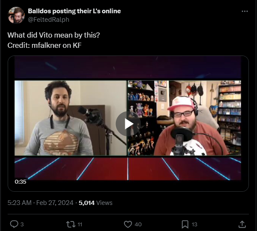Bookmark this post using the bookmark icon
The image size is (257, 231).
(x=185, y=224)
